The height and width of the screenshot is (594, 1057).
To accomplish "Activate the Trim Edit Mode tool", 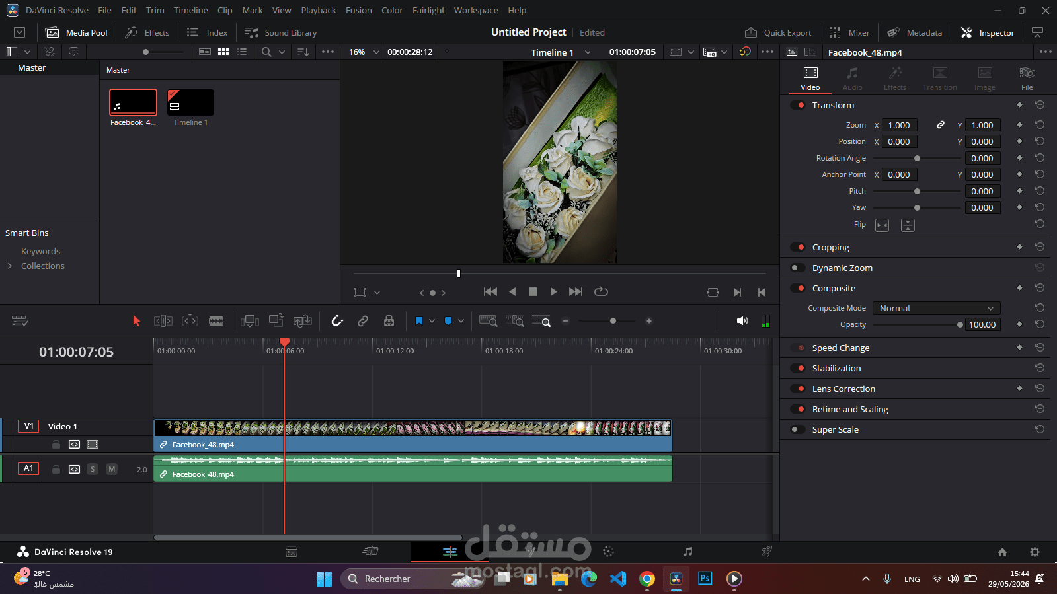I will (163, 321).
